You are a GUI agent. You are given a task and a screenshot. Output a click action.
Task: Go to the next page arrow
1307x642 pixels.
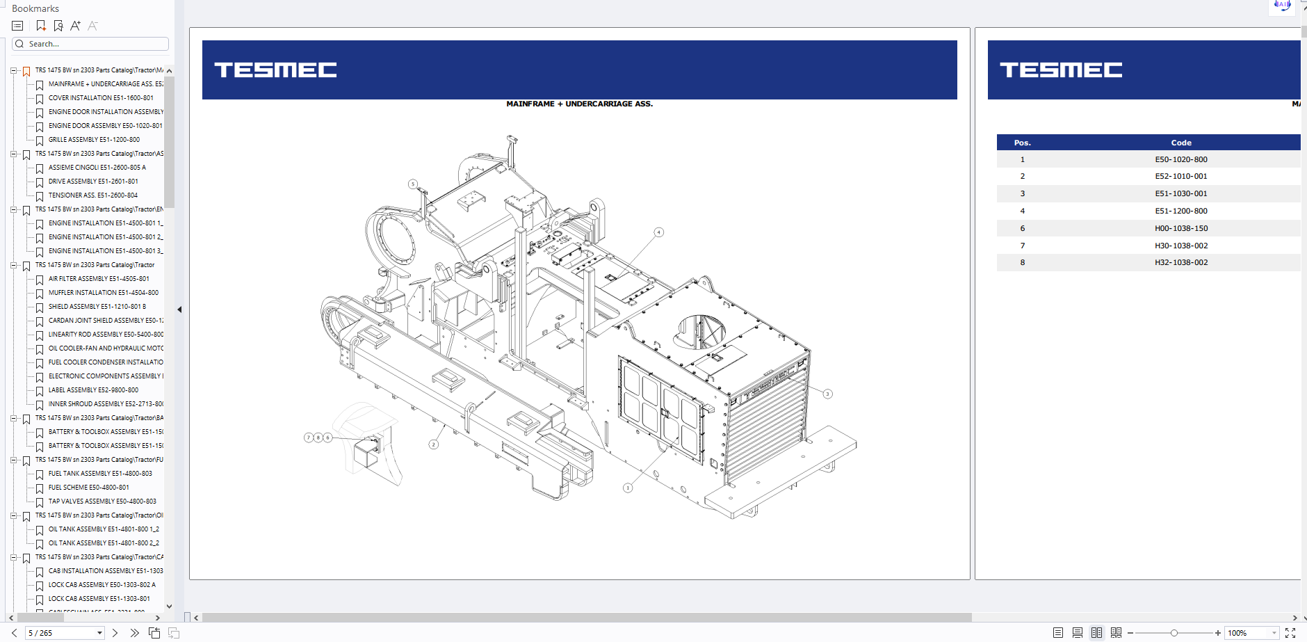115,633
